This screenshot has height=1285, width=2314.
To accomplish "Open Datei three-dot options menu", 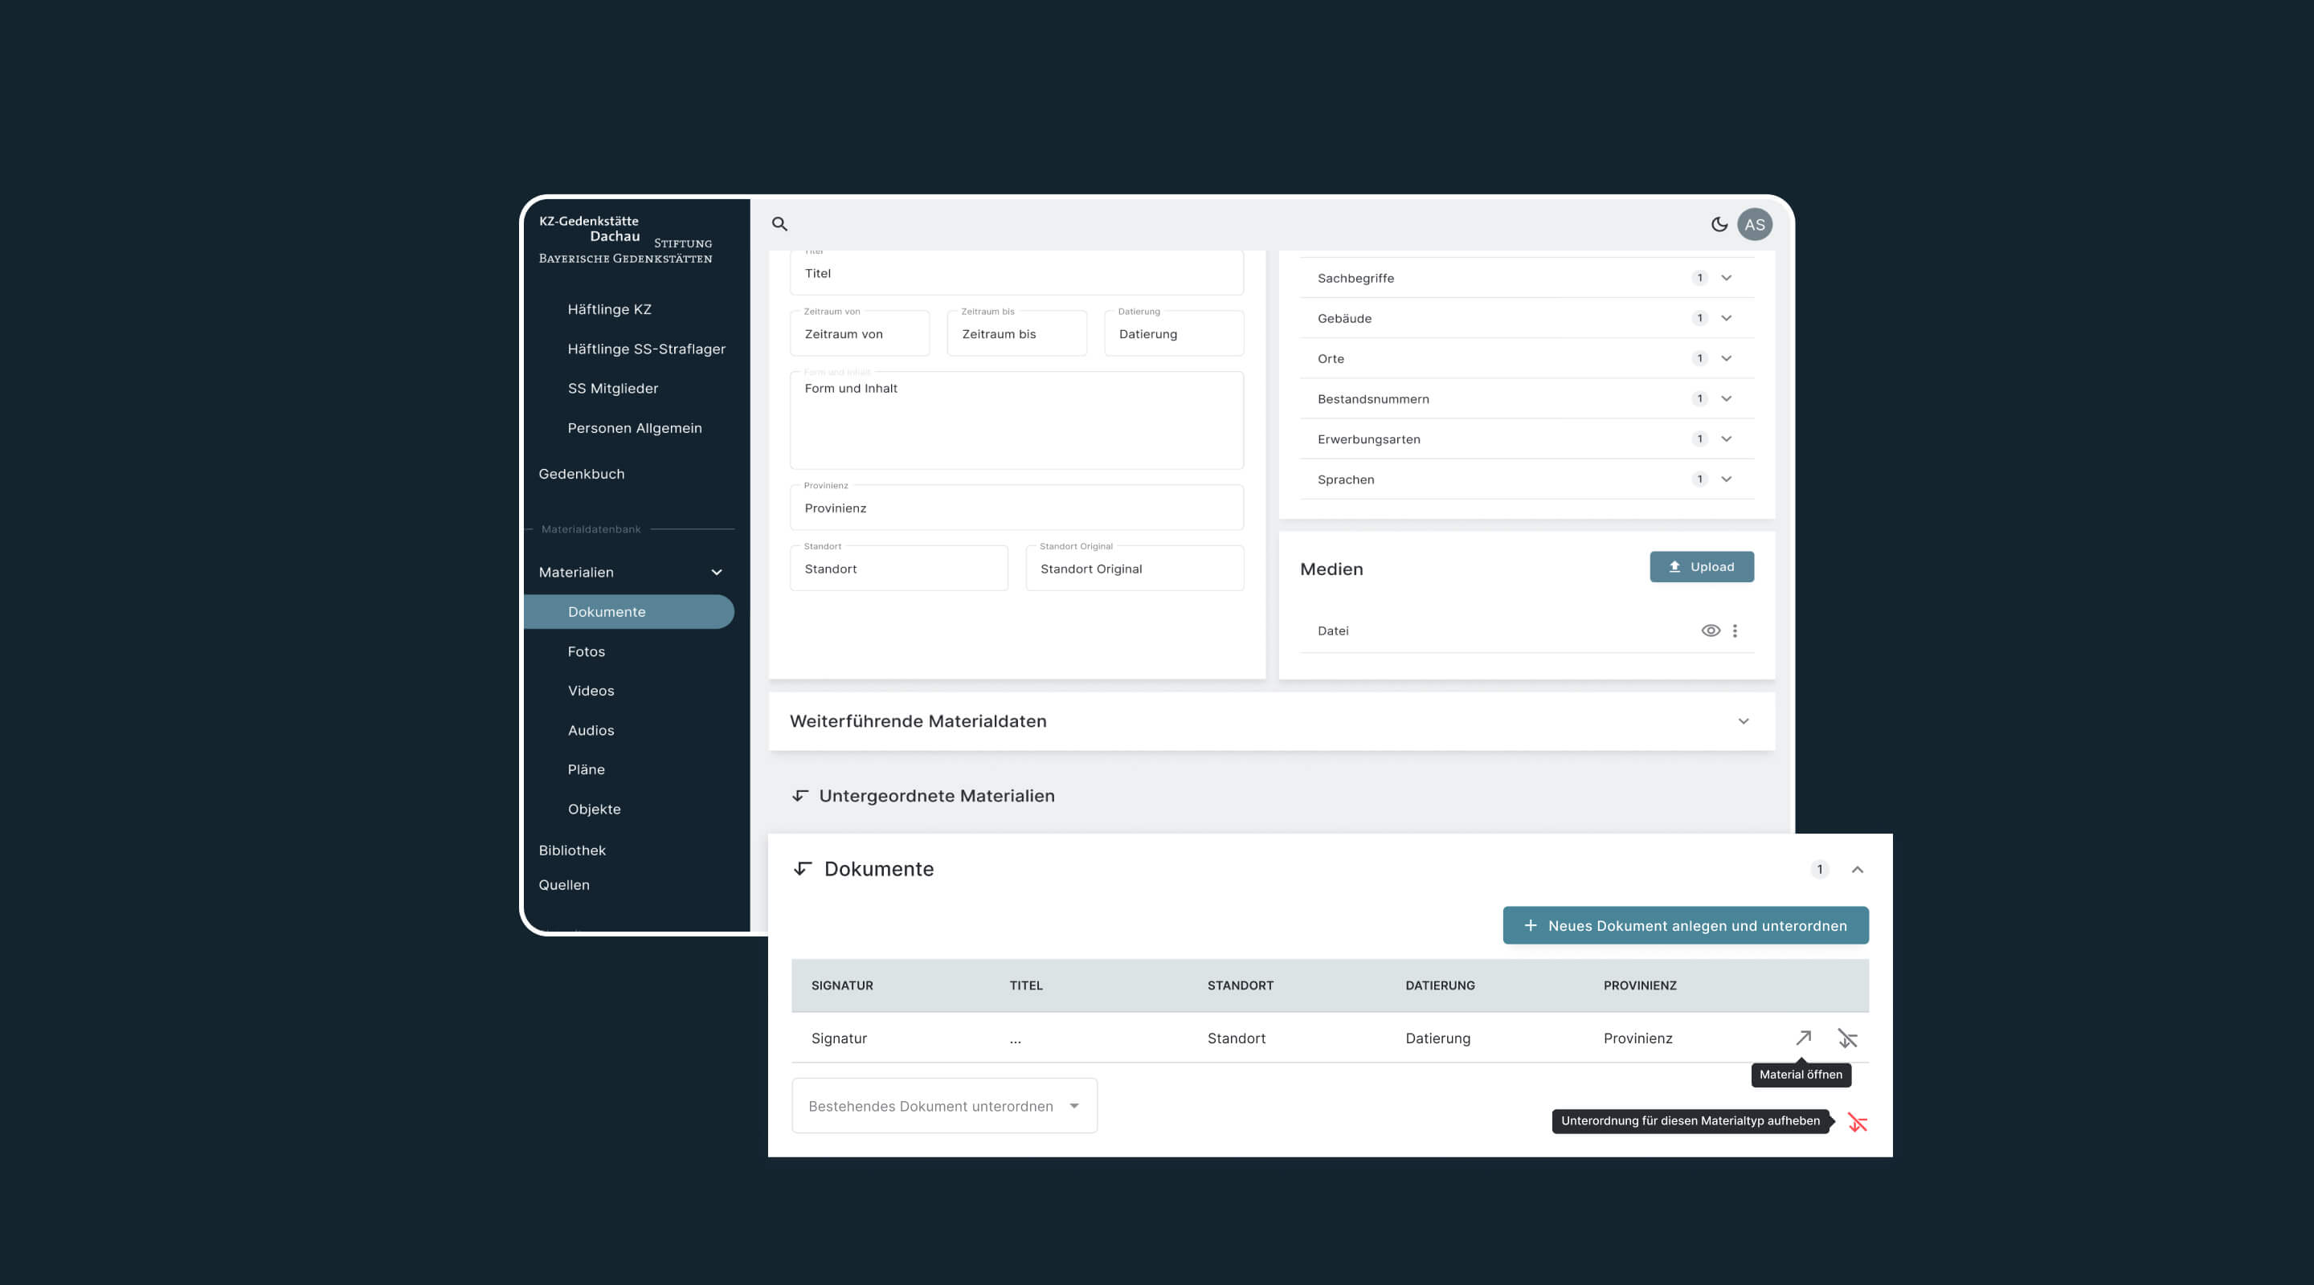I will [1735, 630].
